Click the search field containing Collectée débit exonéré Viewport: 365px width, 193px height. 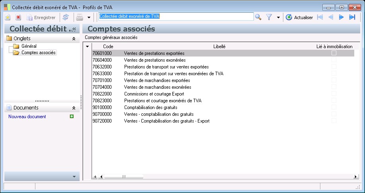(x=176, y=17)
